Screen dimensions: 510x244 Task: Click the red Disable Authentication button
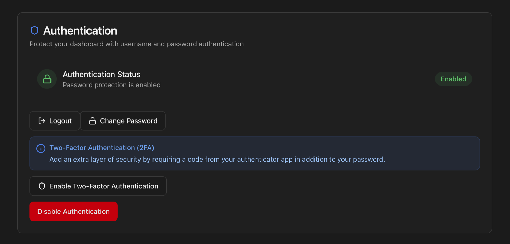(73, 211)
